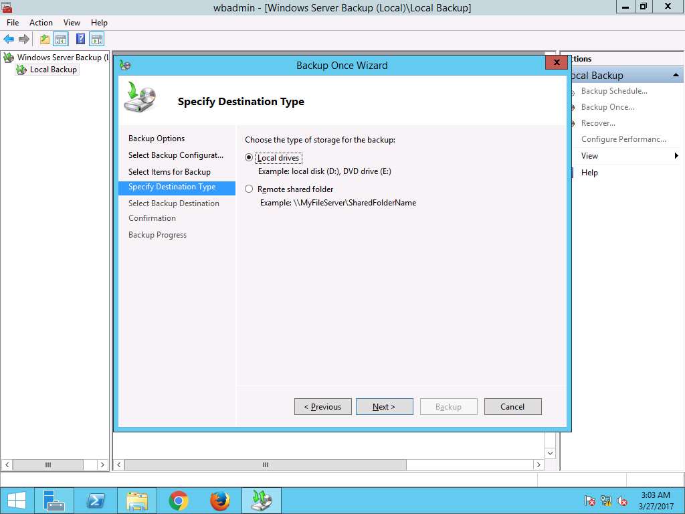Open the Start button
The width and height of the screenshot is (685, 514).
(x=16, y=501)
